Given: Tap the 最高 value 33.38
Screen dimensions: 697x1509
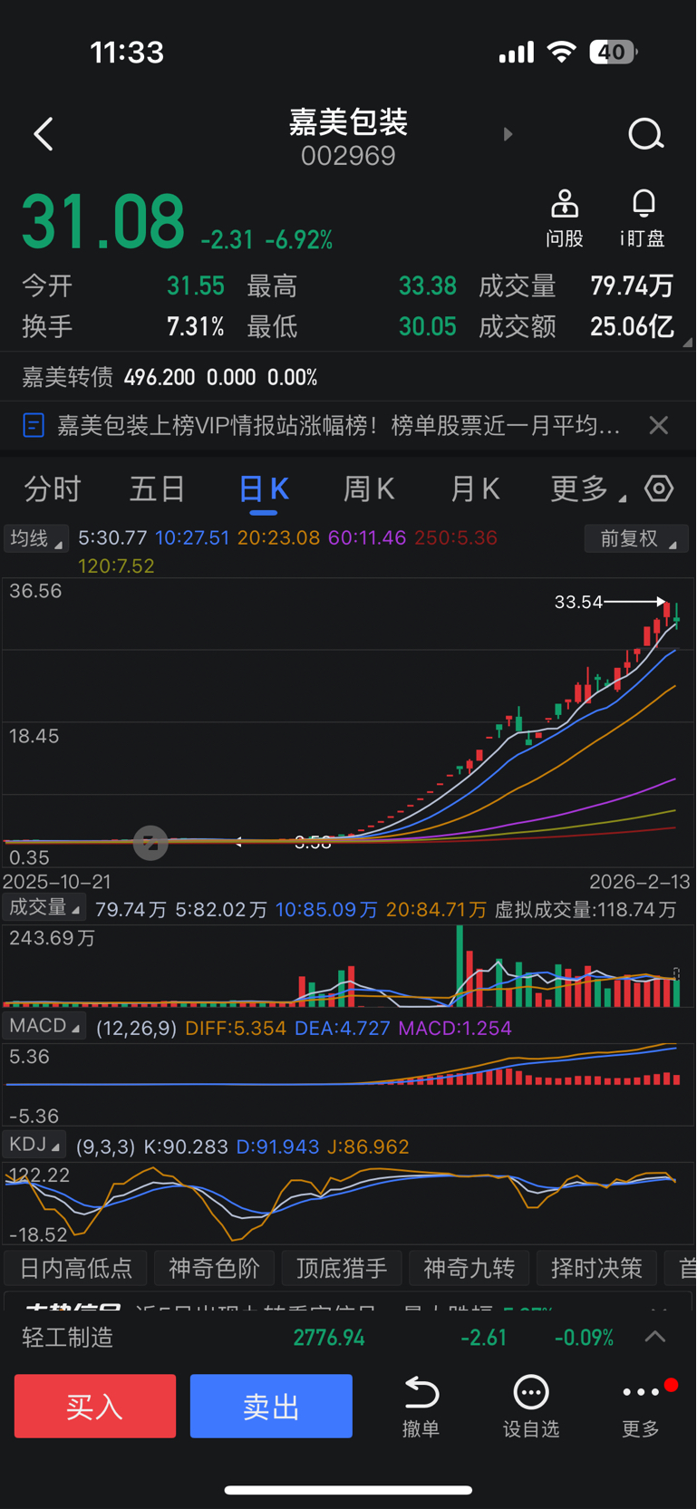Looking at the screenshot, I should (428, 286).
